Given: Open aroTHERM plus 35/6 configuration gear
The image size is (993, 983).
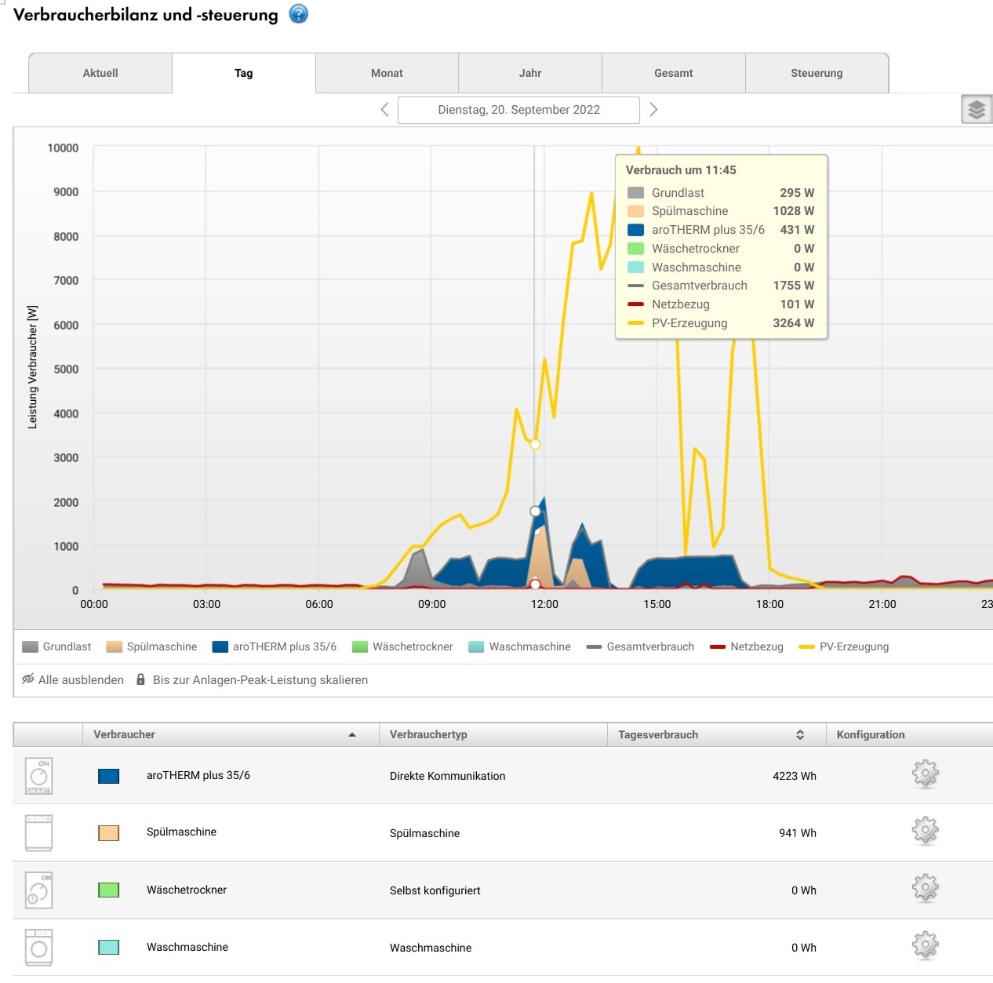Looking at the screenshot, I should pos(925,774).
